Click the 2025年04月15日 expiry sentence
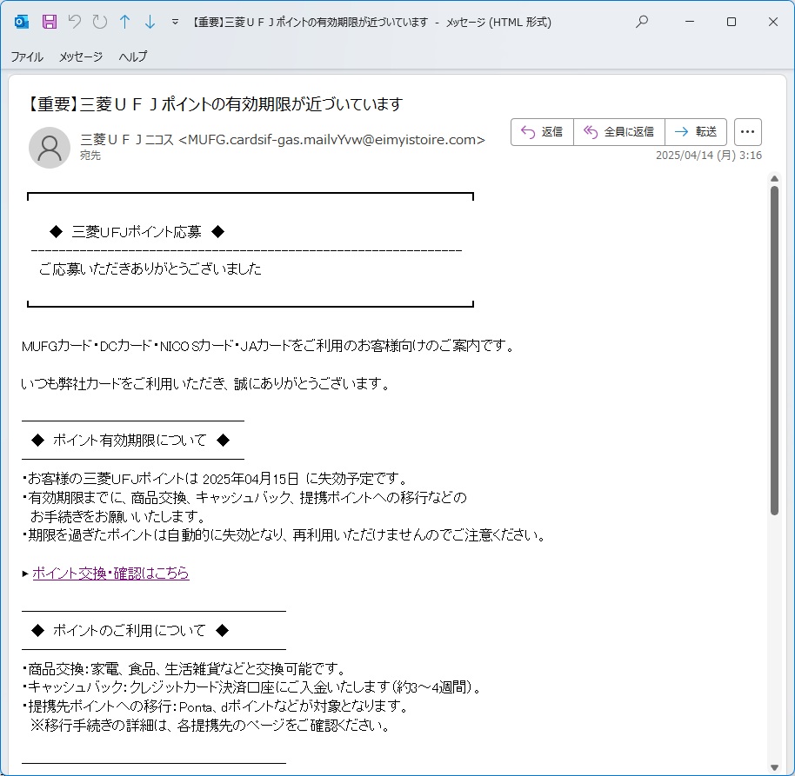The image size is (795, 776). click(216, 479)
